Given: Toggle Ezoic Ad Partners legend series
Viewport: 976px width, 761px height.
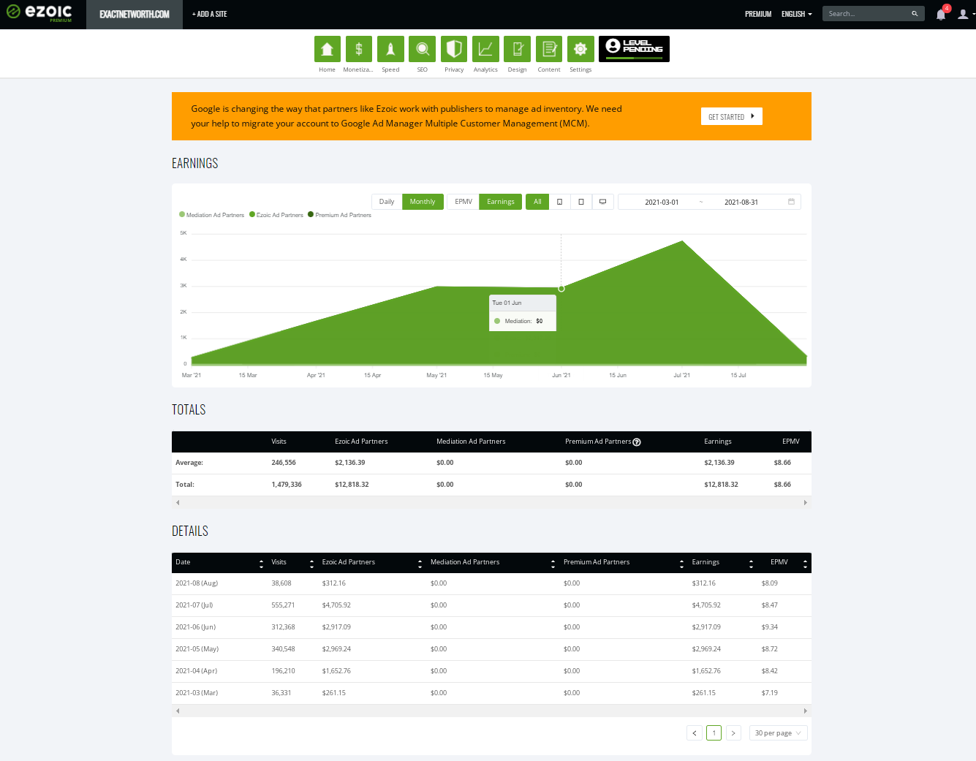Looking at the screenshot, I should coord(276,215).
